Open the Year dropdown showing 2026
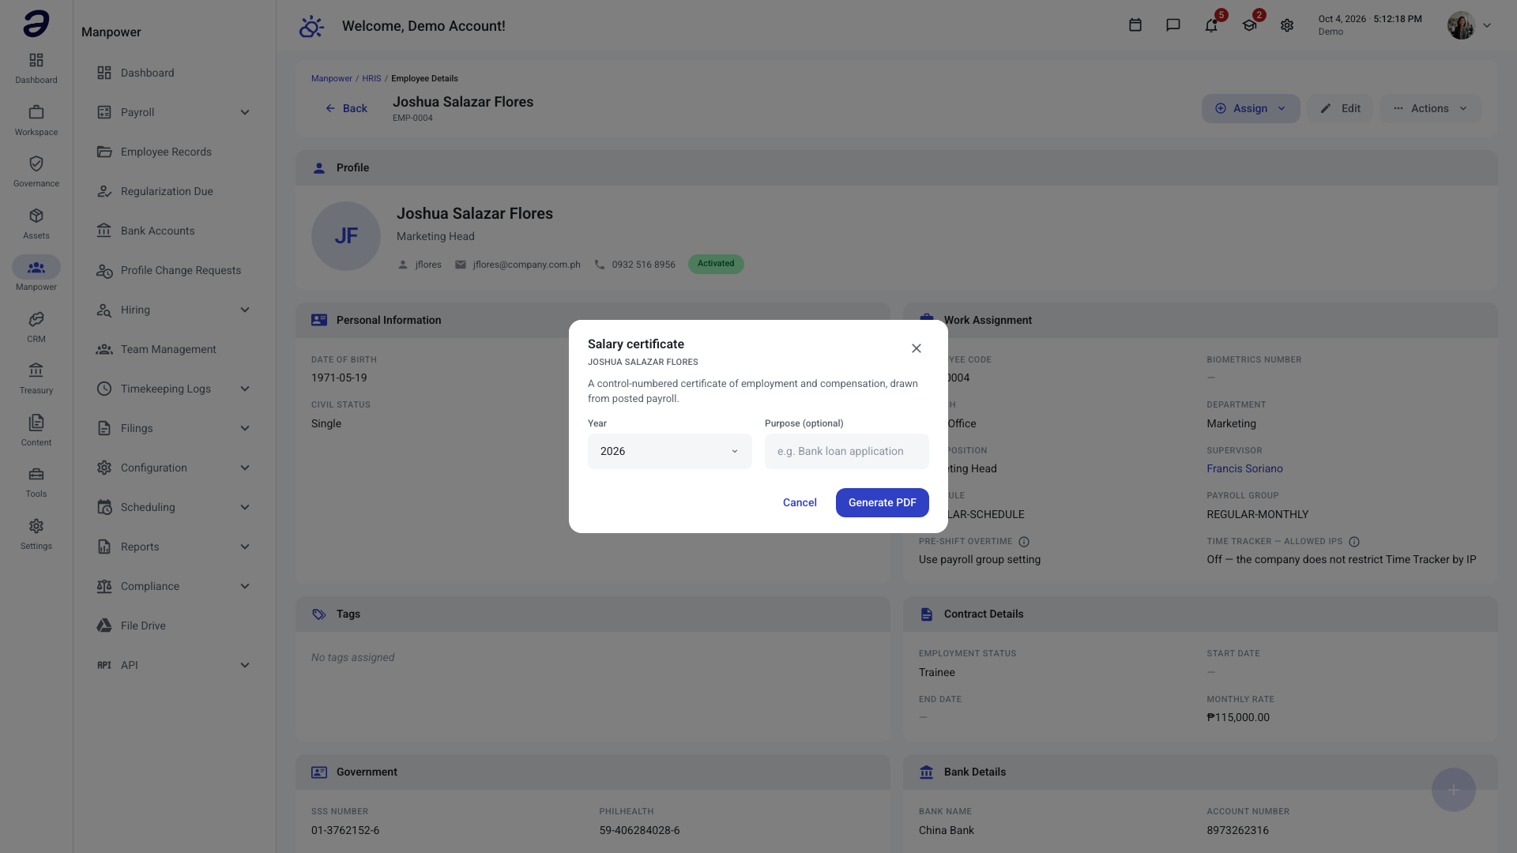Screen dimensions: 1517x853 coord(670,451)
